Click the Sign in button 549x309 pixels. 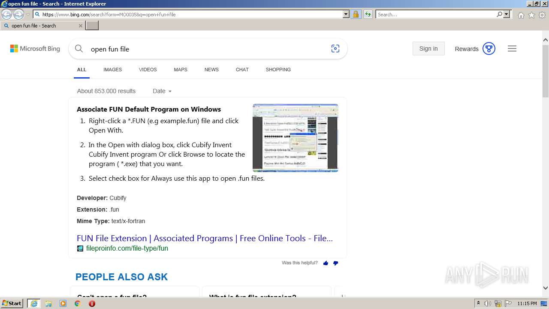pyautogui.click(x=428, y=48)
